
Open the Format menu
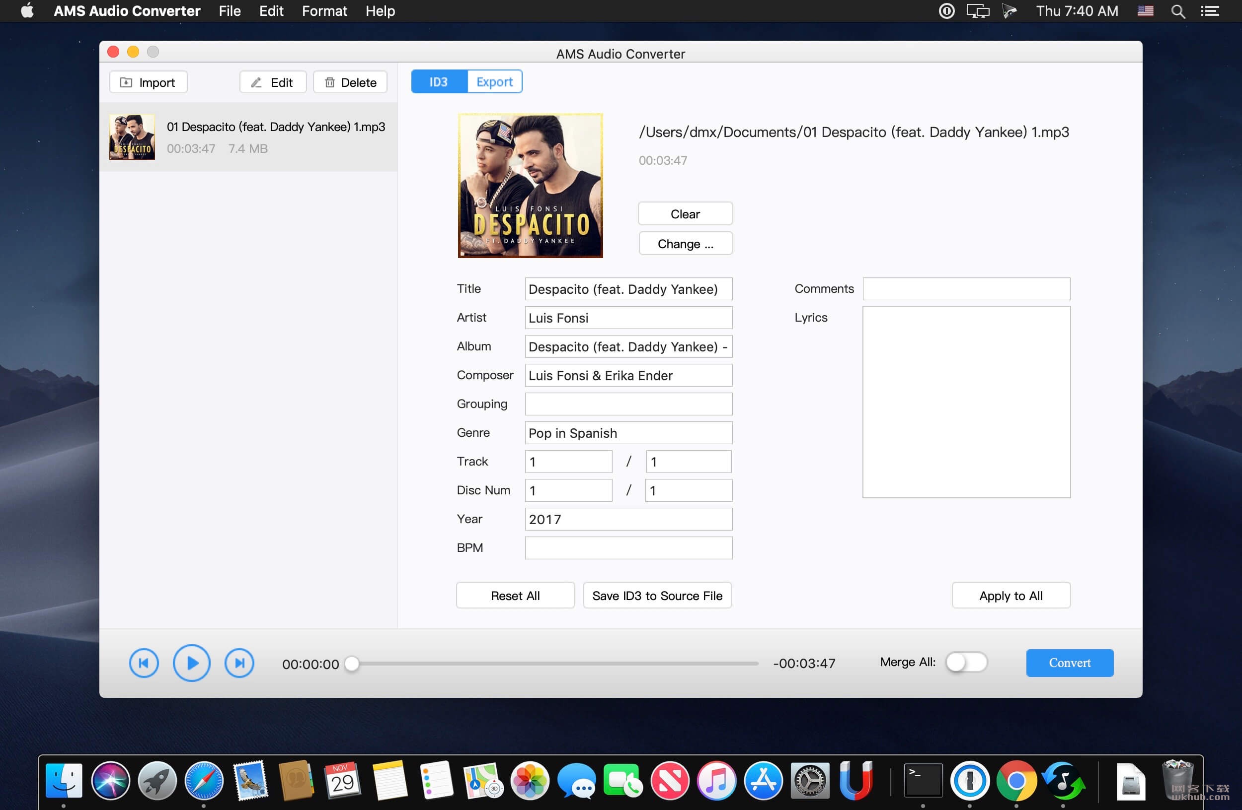tap(324, 11)
